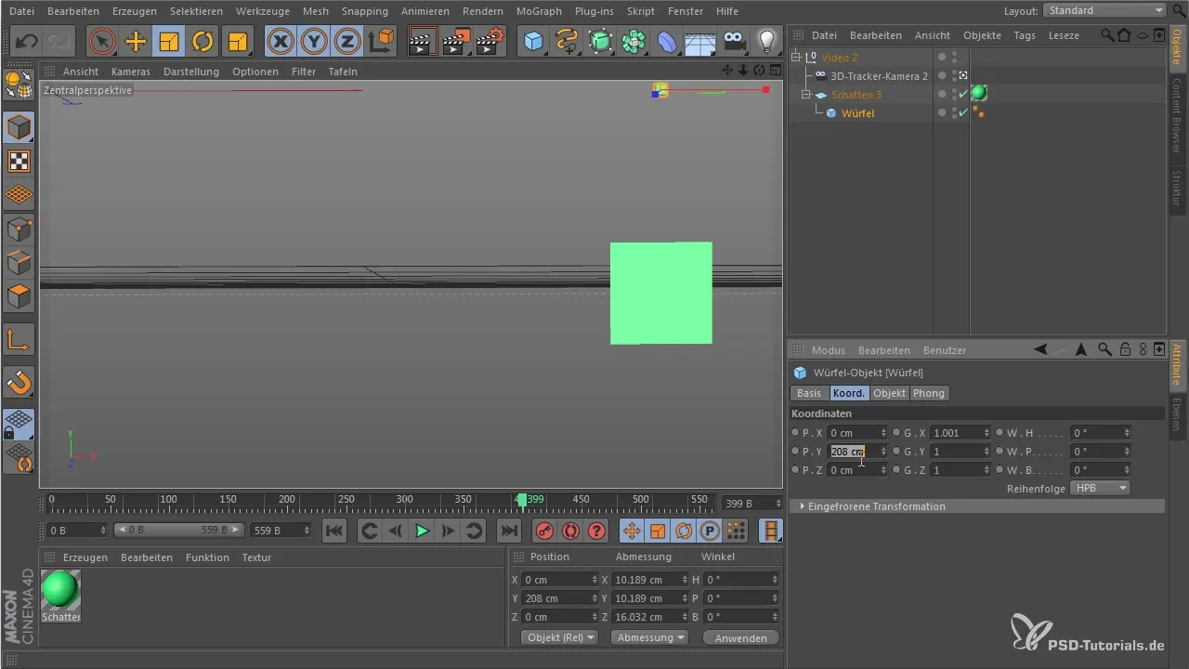Toggle autokeying button
1189x669 pixels.
tap(570, 531)
